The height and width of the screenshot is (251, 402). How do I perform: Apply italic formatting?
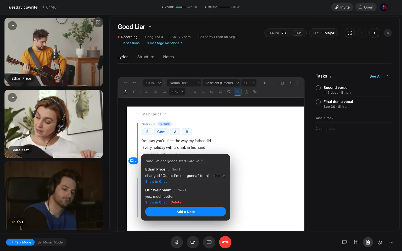coord(274,83)
